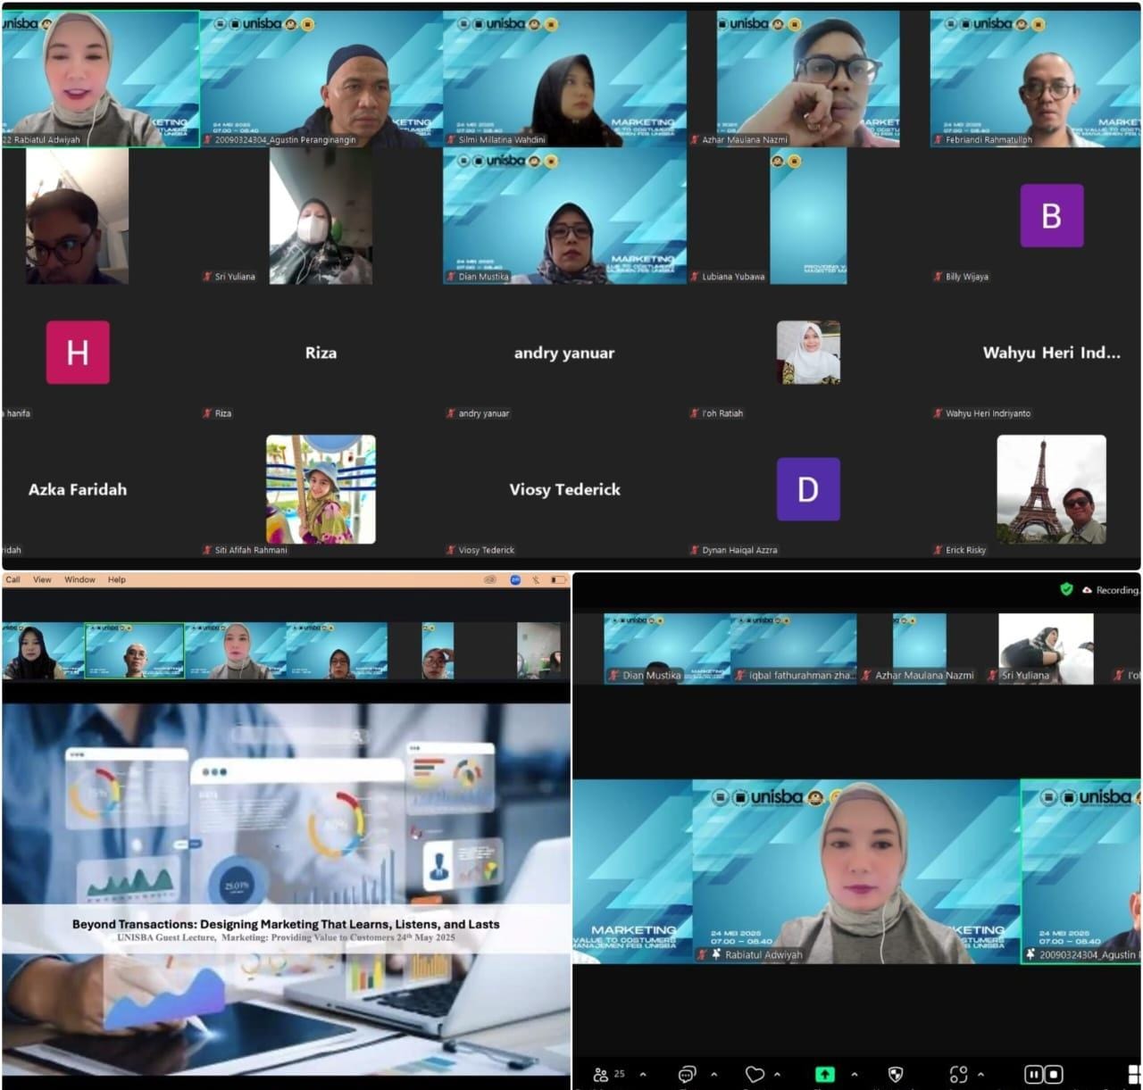1143x1090 pixels.
Task: Open the View menu
Action: tap(42, 579)
